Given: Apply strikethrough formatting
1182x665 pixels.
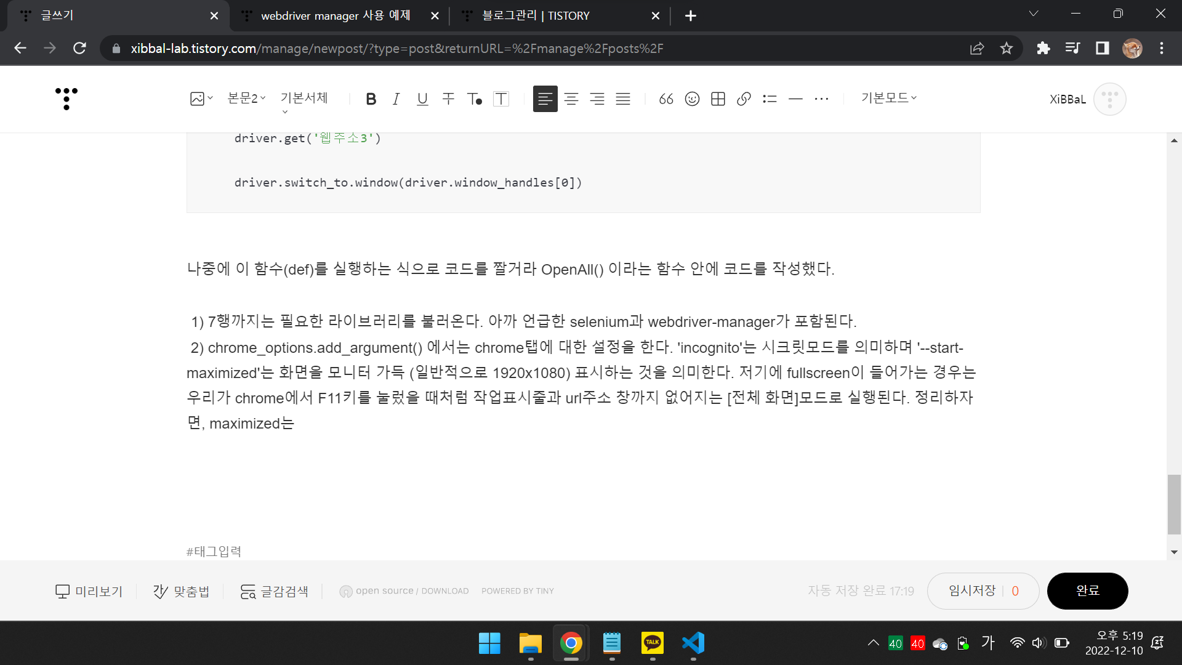Looking at the screenshot, I should click(x=448, y=99).
